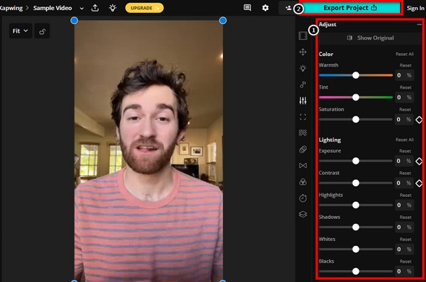Open the upload share icon beside project name
This screenshot has width=426, height=282.
click(95, 8)
